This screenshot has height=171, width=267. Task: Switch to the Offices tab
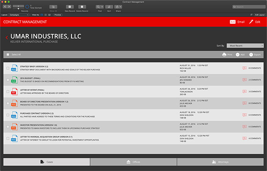[x=133, y=162]
